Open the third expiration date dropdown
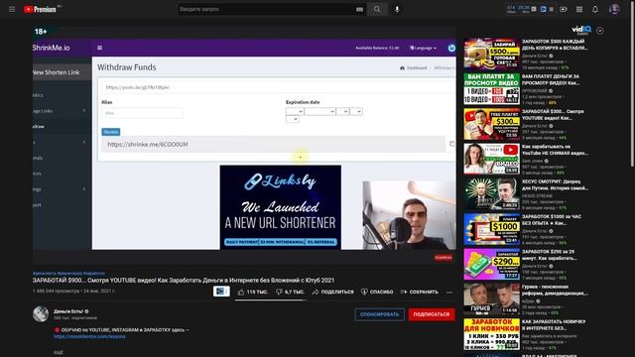This screenshot has height=357, width=635. point(342,111)
